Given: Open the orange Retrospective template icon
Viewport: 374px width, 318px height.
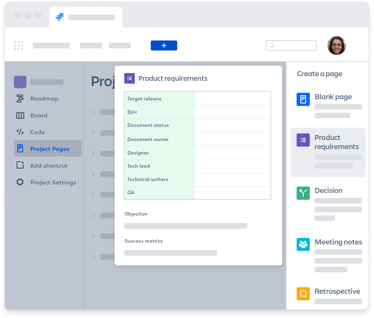Looking at the screenshot, I should coord(303,294).
